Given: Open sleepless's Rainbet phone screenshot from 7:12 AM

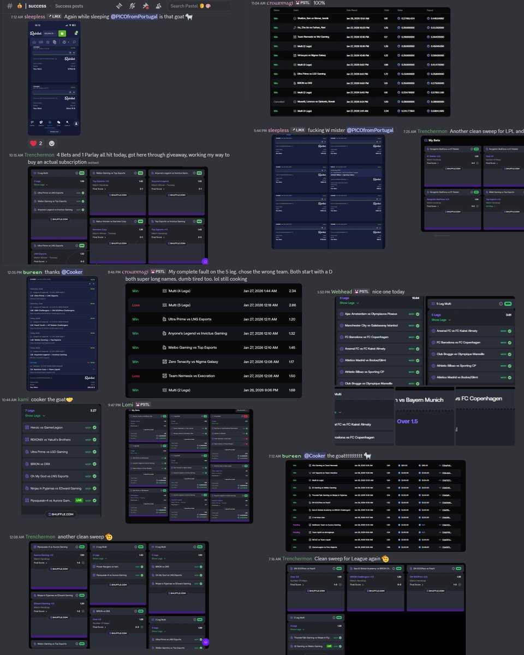Looking at the screenshot, I should [x=54, y=79].
